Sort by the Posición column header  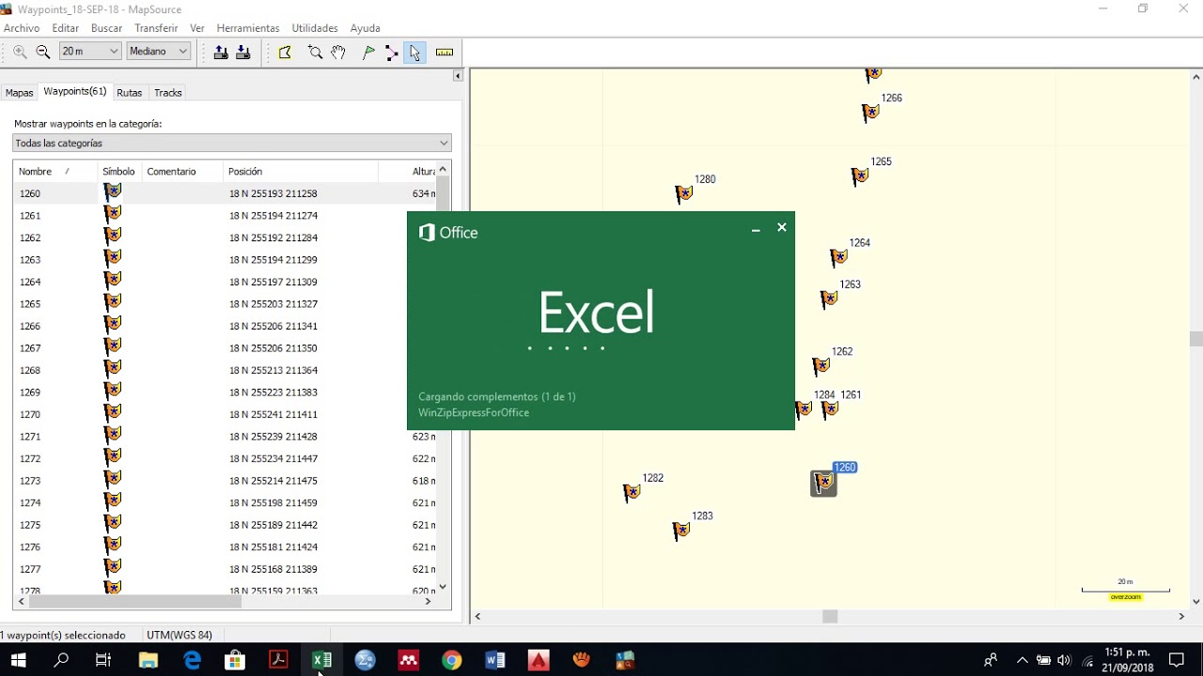[301, 172]
